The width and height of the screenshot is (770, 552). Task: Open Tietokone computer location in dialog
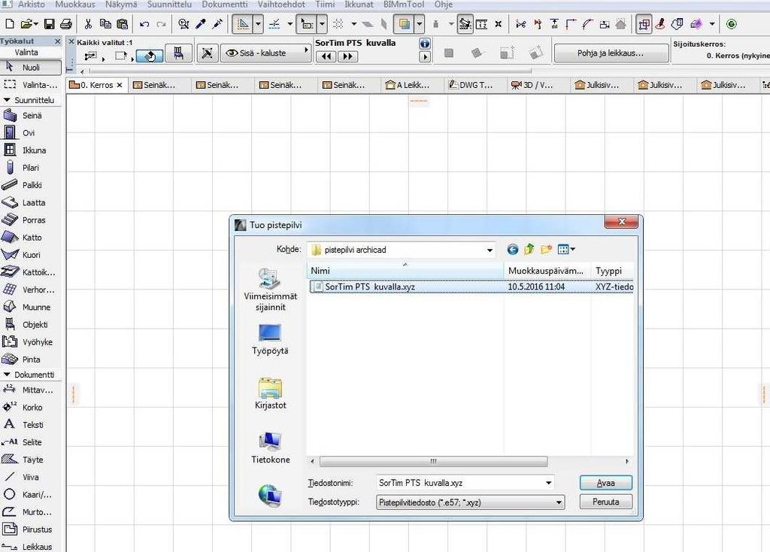(270, 447)
